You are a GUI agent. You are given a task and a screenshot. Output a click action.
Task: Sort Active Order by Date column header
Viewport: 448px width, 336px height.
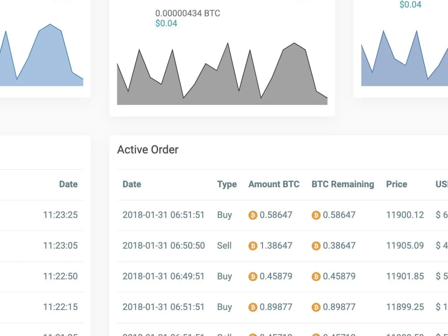coord(132,184)
